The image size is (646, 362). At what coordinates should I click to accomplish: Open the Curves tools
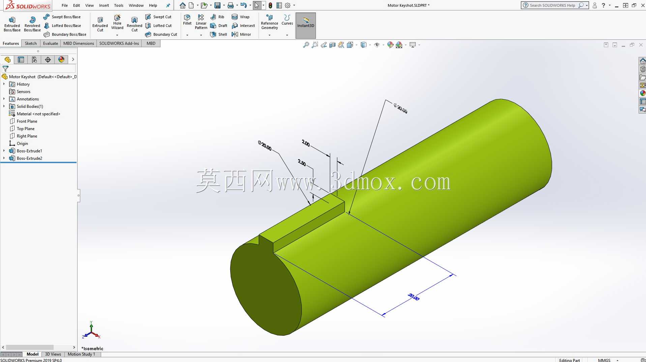pyautogui.click(x=287, y=20)
